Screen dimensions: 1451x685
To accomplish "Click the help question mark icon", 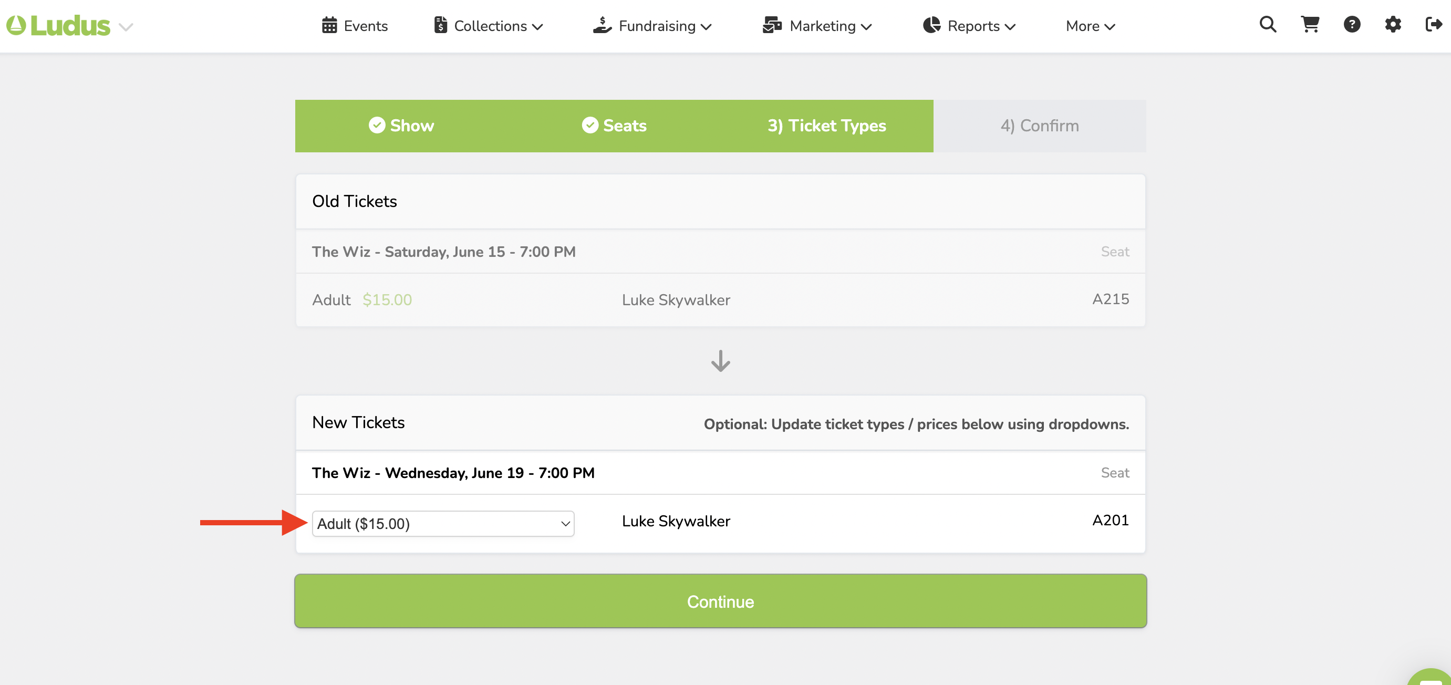I will (x=1351, y=25).
